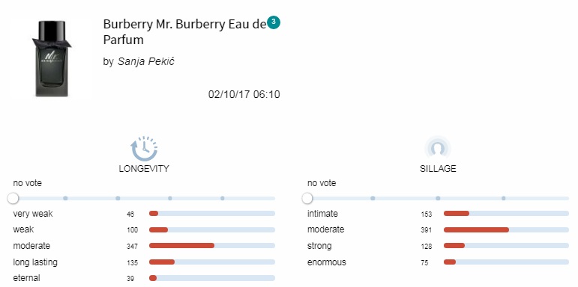Click the longevity clock icon

click(x=144, y=149)
